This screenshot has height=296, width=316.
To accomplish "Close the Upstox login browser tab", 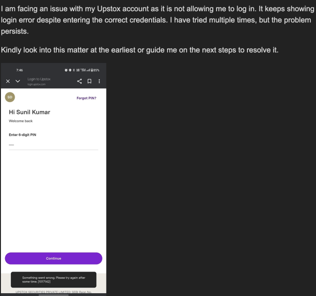I will [x=8, y=81].
